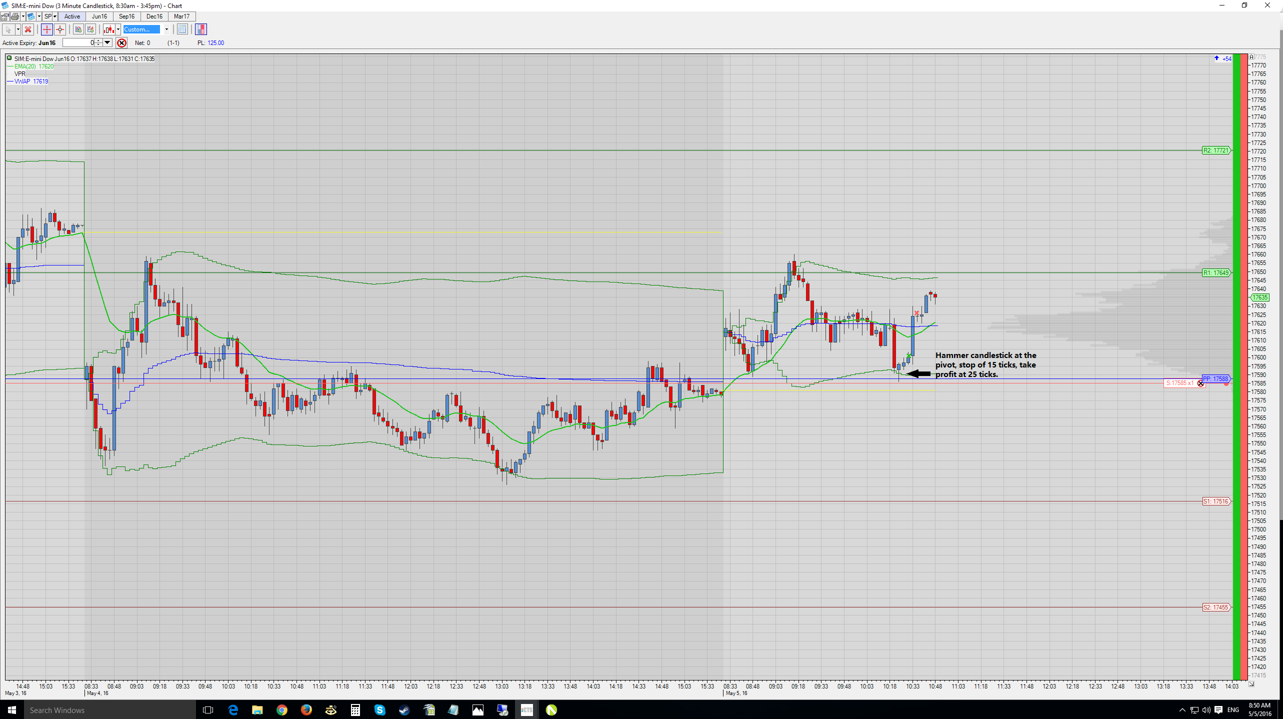Open Firefox from the taskbar
Screen dimensions: 1283x719
(306, 710)
